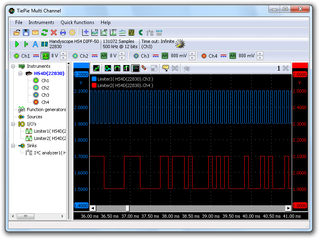Create new graph with plus icon
This screenshot has height=239, width=319.
85,32
